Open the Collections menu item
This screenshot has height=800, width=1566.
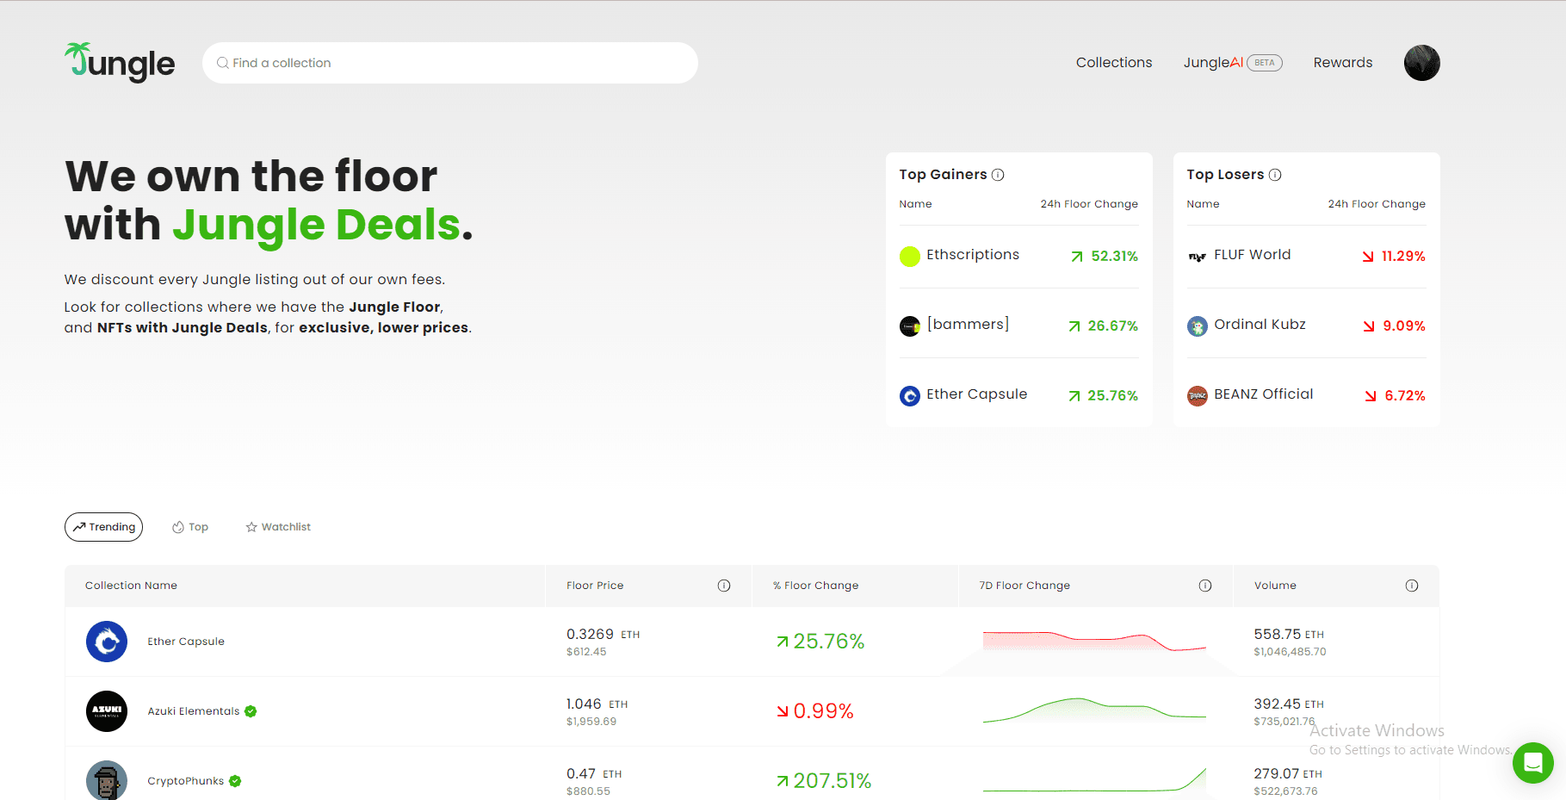1114,63
